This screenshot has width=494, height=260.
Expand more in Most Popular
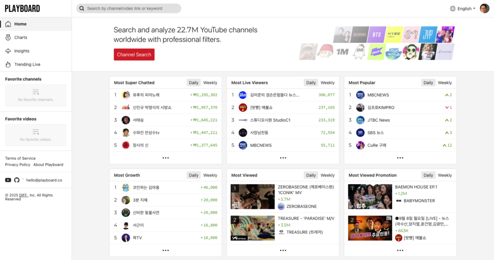400,158
